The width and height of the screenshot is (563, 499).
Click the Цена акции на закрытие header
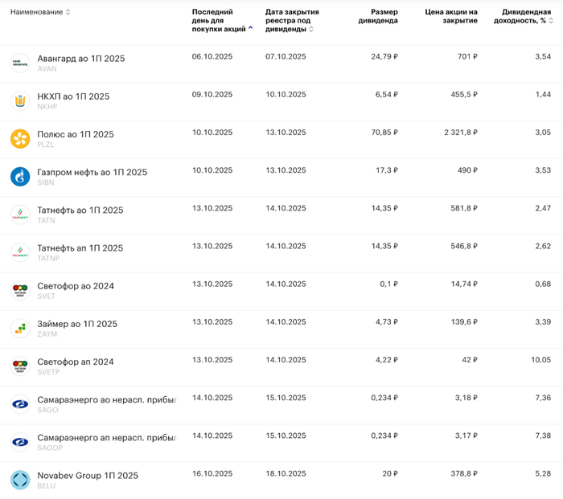(450, 16)
